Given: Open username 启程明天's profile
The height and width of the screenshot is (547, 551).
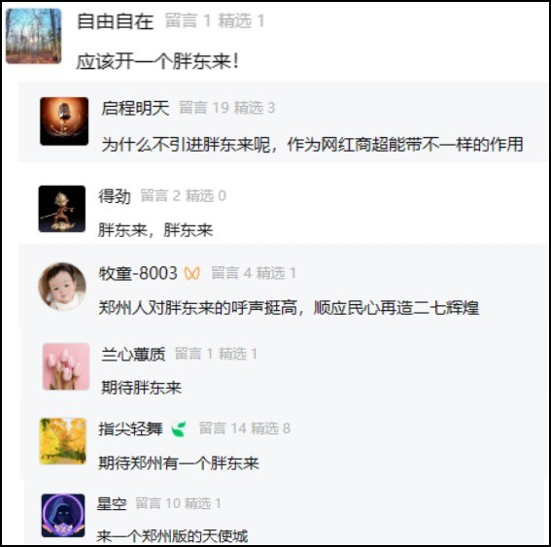Looking at the screenshot, I should point(135,108).
